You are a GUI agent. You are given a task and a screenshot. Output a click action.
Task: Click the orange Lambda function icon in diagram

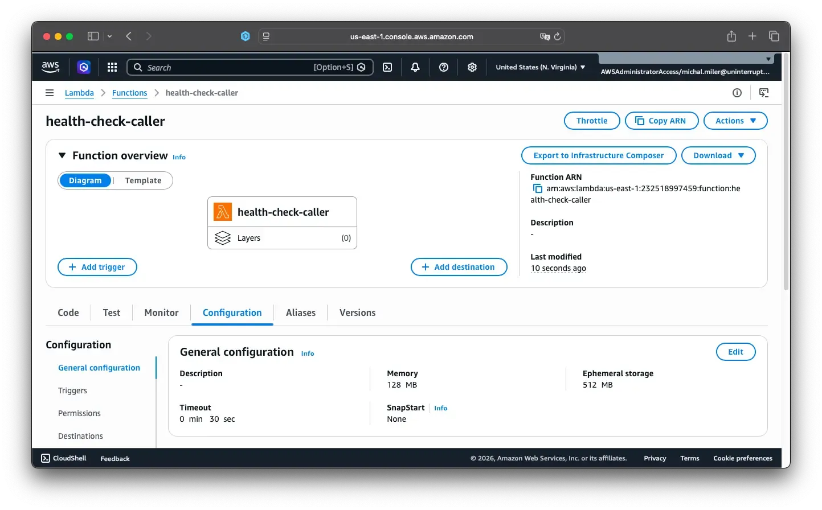(223, 212)
